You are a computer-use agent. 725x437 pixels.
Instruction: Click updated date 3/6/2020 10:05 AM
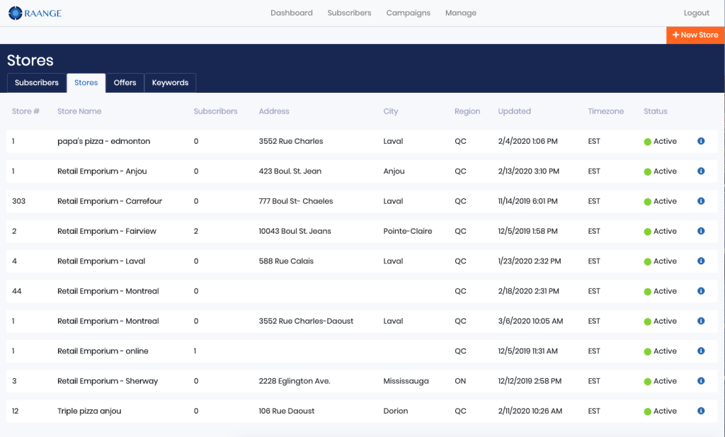(530, 321)
